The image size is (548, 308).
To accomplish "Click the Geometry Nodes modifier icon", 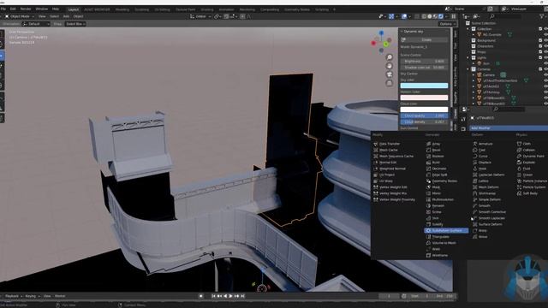I will pyautogui.click(x=428, y=181).
